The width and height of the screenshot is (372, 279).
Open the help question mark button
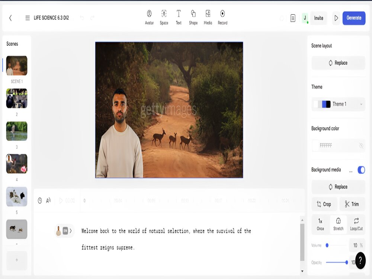coord(360,260)
